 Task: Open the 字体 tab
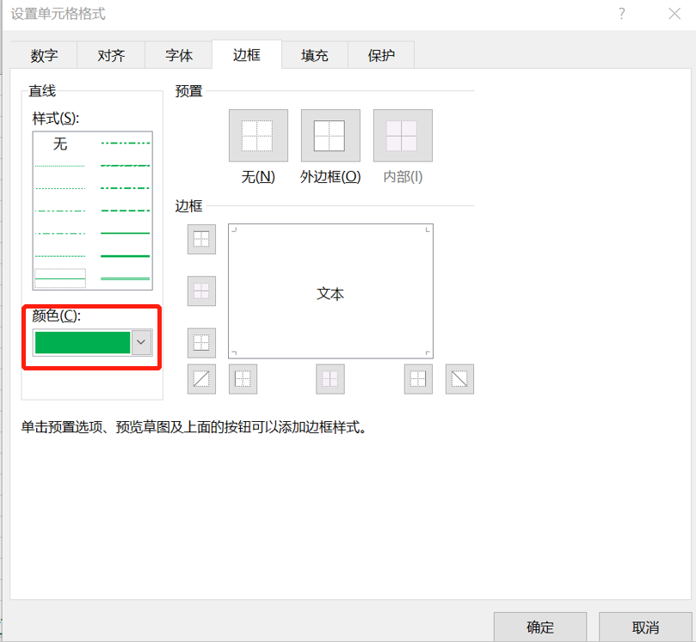(179, 55)
